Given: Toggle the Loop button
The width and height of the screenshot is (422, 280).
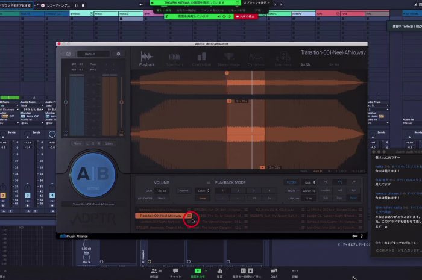Looking at the screenshot, I should click(203, 198).
